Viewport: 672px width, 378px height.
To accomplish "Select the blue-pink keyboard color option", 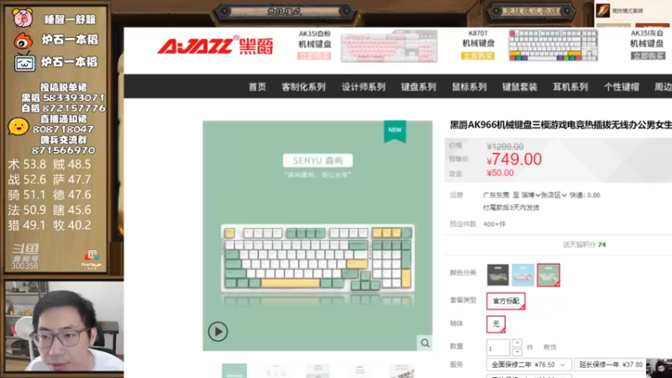I will pos(522,275).
